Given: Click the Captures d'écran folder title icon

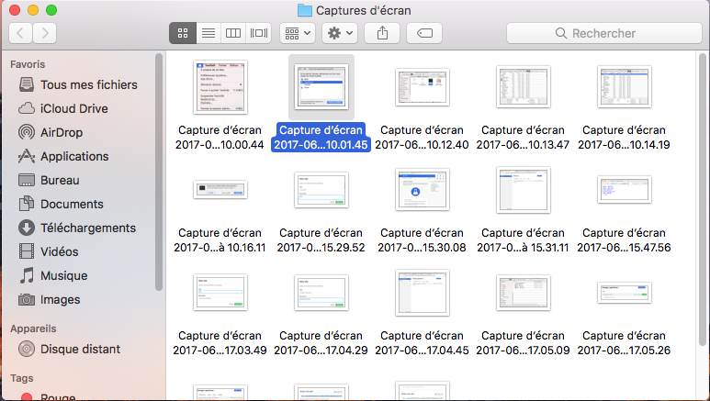Looking at the screenshot, I should [x=305, y=10].
